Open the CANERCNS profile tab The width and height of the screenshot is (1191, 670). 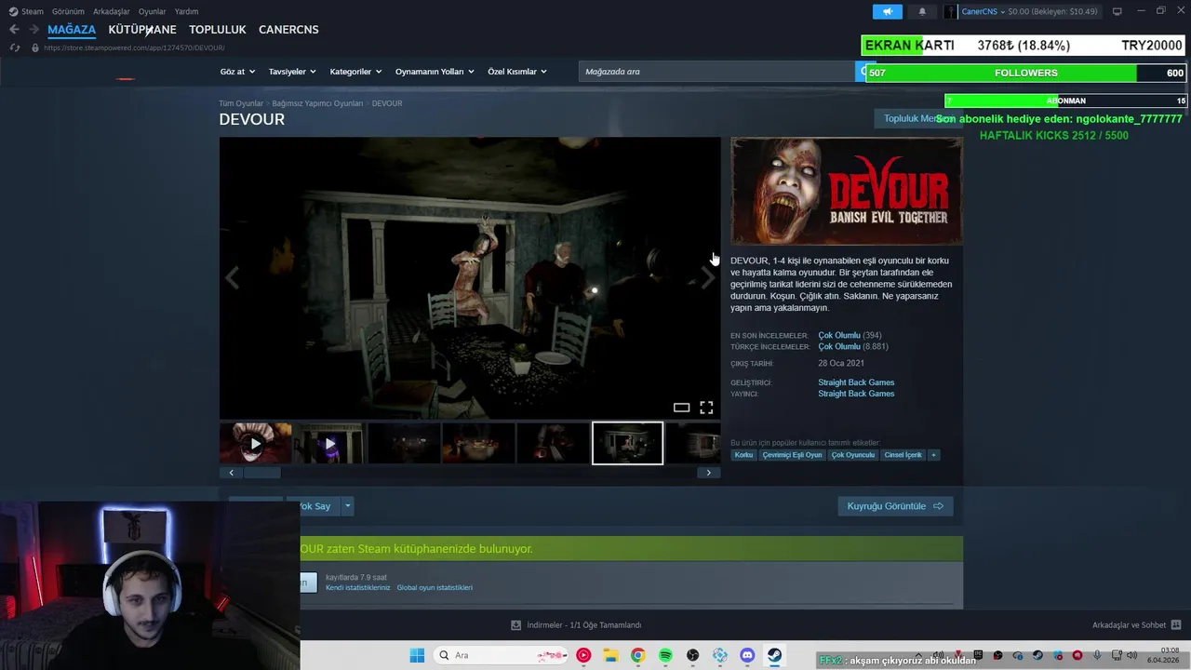click(x=288, y=30)
